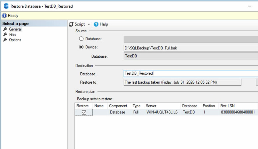
Task: Select the Database source radio button
Action: [x=81, y=39]
